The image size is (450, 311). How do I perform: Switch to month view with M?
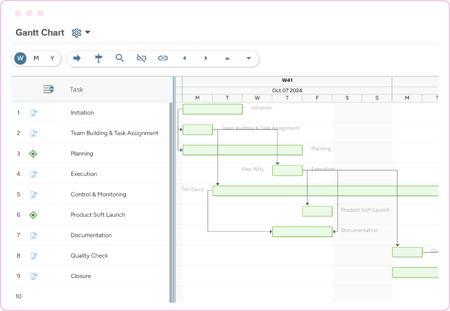coord(36,58)
